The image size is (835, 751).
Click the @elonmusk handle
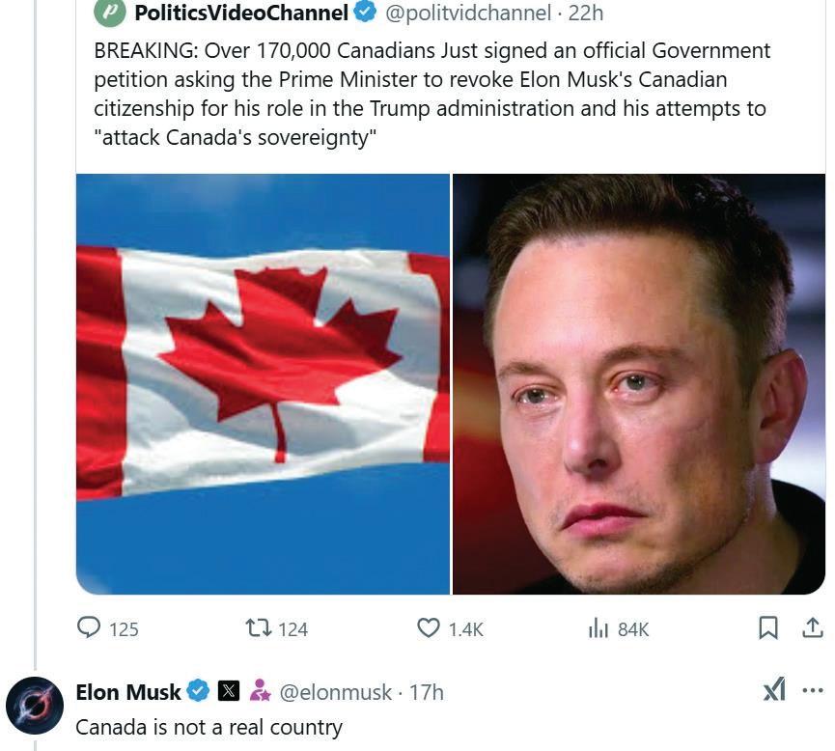pyautogui.click(x=335, y=692)
